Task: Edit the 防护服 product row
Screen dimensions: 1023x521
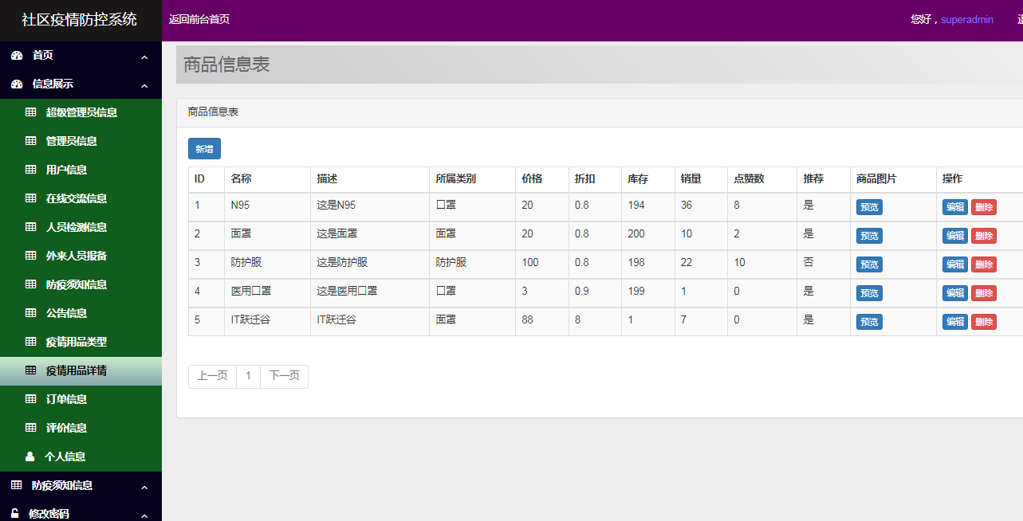Action: point(955,264)
